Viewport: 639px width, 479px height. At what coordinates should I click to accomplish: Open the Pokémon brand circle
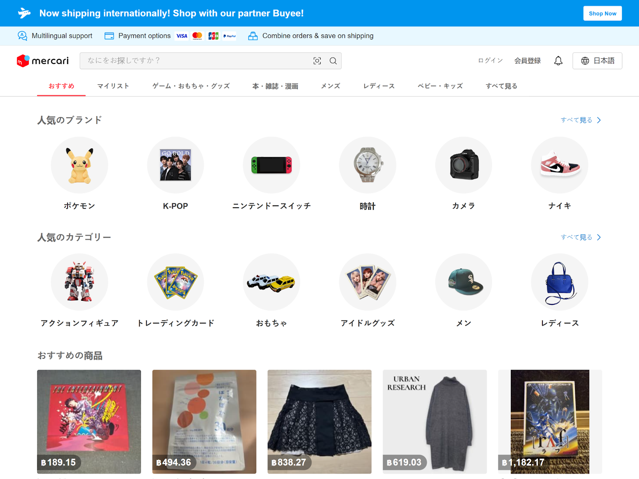(x=79, y=165)
